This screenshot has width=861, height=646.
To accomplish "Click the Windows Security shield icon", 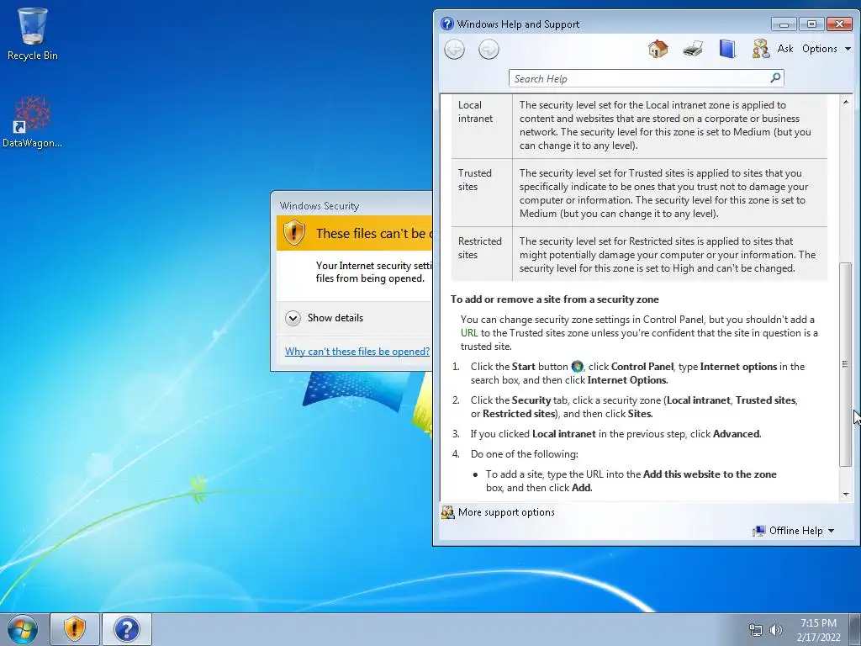I will [x=293, y=233].
